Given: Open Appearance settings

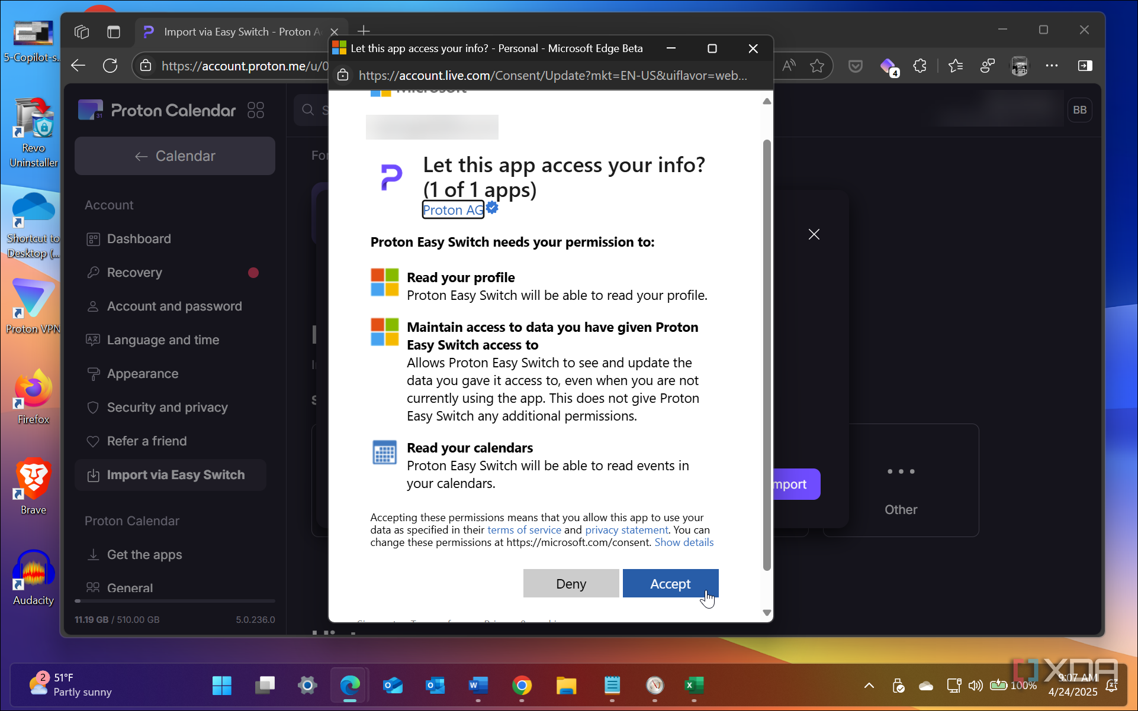Looking at the screenshot, I should tap(143, 374).
